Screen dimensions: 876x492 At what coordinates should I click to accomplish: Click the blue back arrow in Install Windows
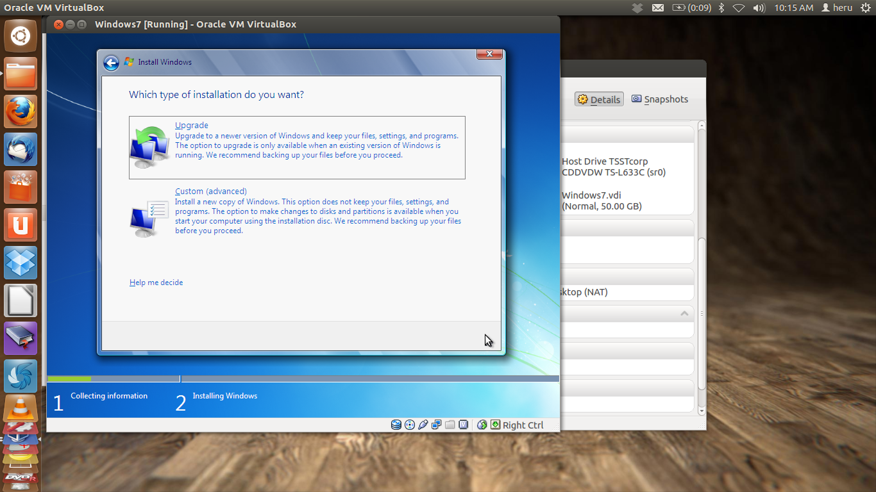112,62
